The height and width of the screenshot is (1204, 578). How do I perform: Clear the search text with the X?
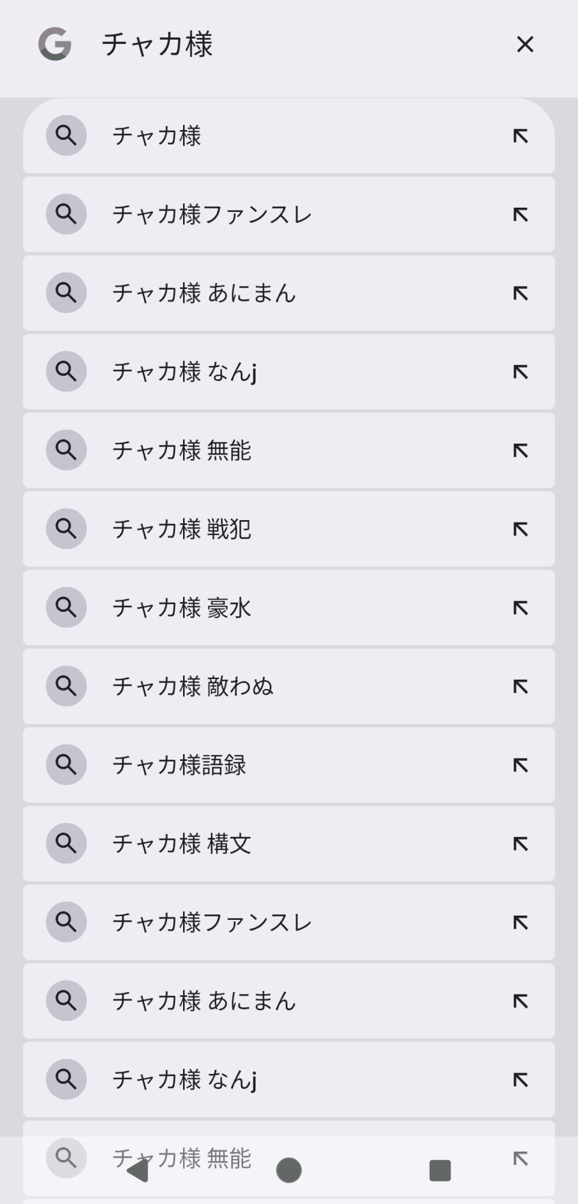click(525, 45)
